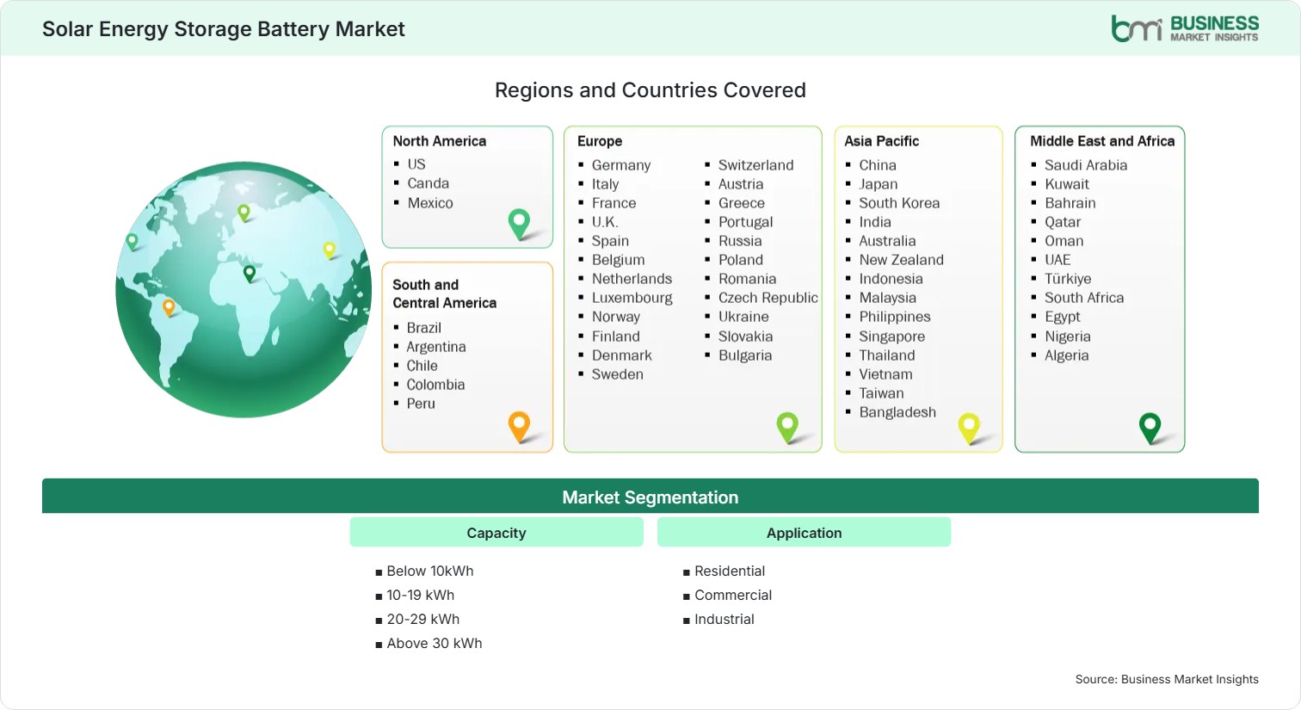
Task: Click 'Argentina' in the list
Action: point(436,347)
